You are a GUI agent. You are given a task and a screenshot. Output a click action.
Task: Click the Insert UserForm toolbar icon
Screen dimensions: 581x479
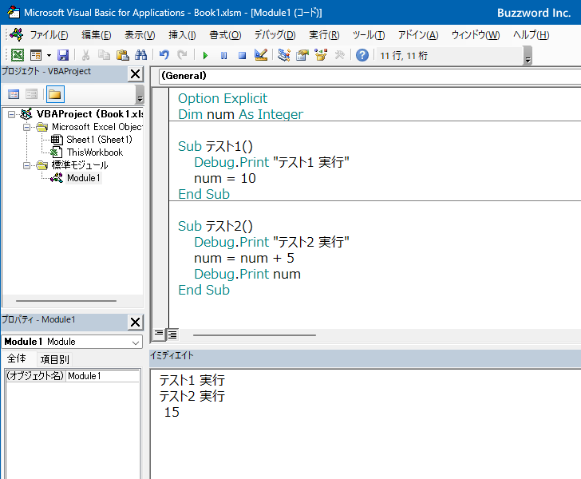[36, 55]
